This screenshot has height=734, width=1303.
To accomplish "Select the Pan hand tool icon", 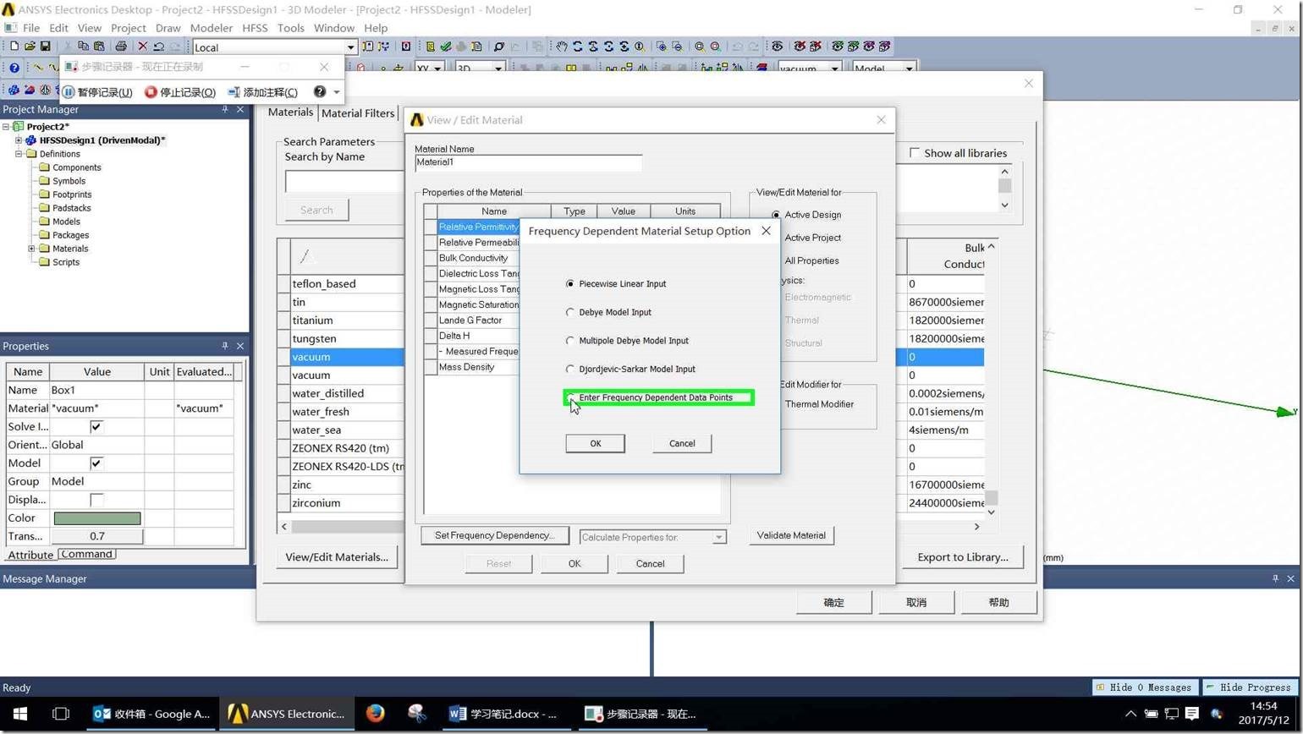I will (562, 47).
